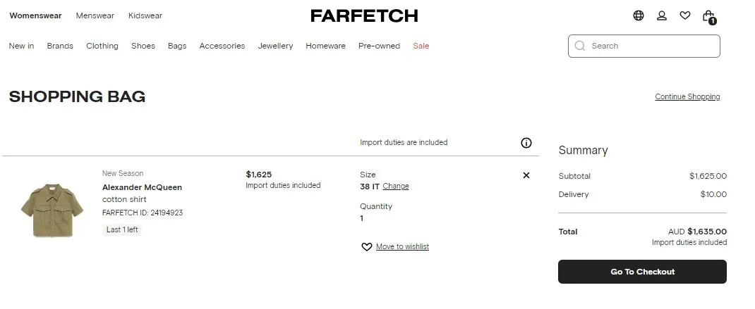Change the 38 IT size

coord(396,187)
